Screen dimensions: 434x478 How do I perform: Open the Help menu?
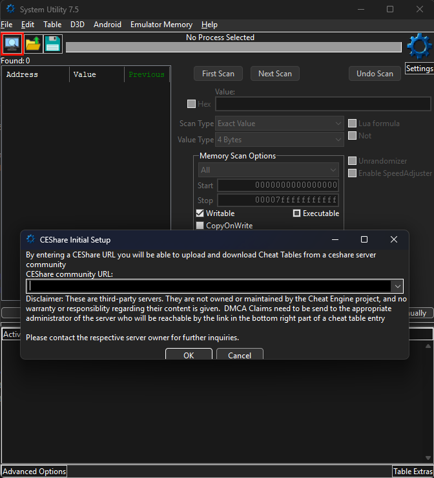tap(209, 25)
